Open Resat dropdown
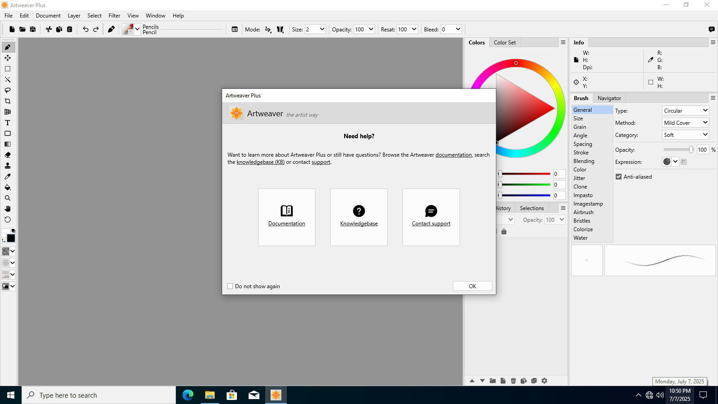Viewport: 718px width, 404px height. 414,29
